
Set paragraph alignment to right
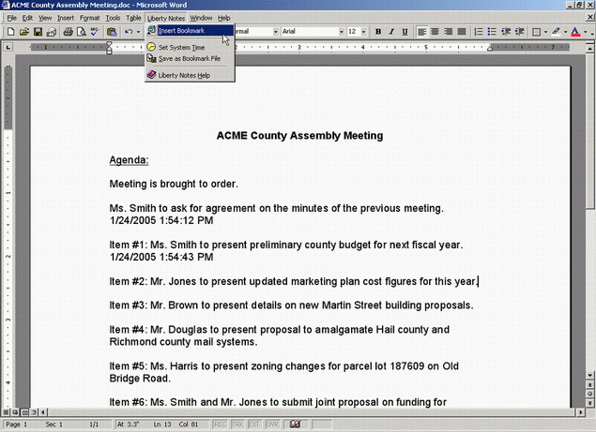pyautogui.click(x=449, y=32)
